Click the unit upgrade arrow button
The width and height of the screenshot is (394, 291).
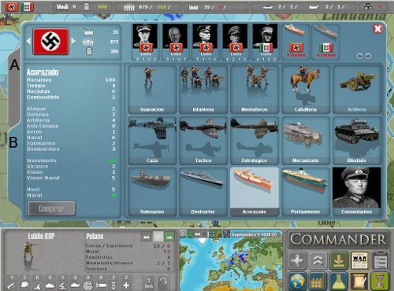coord(149,282)
